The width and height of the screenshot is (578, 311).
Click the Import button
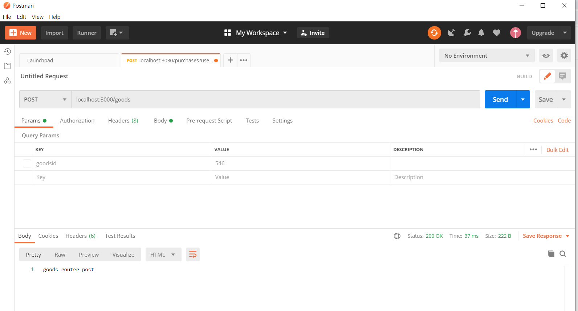[x=54, y=33]
